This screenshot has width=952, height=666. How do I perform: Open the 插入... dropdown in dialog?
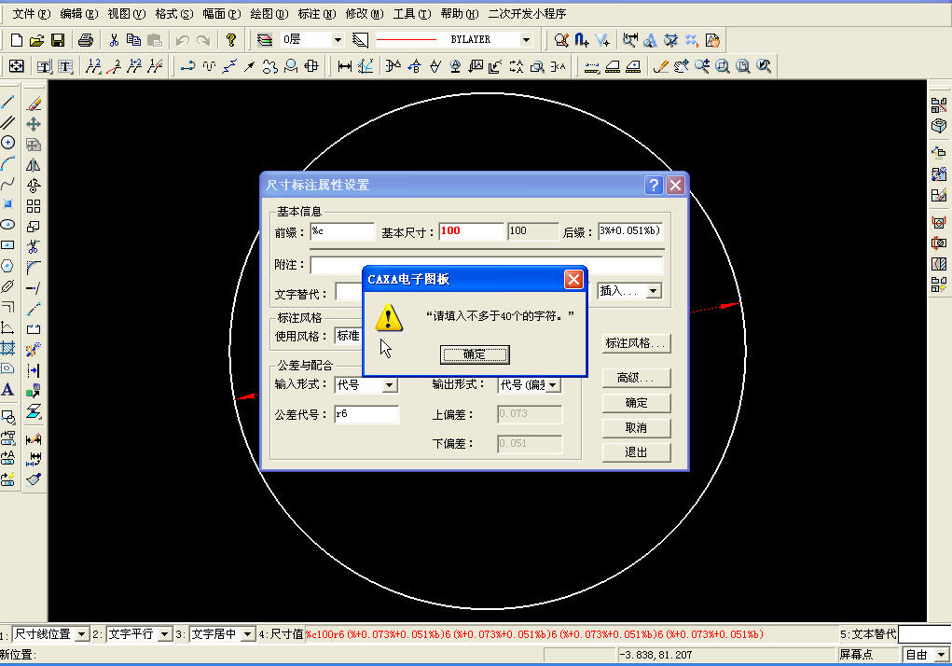[653, 291]
